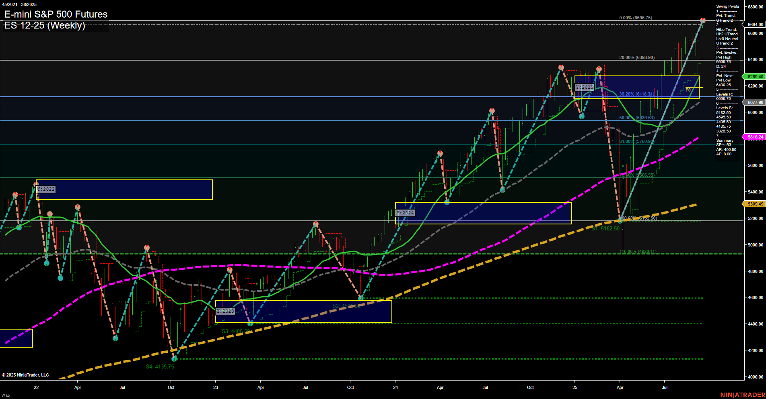This screenshot has height=399, width=766.
Task: Click the F0 Fibonacci anchor label inside the Y:2025 box
Action: (688, 90)
